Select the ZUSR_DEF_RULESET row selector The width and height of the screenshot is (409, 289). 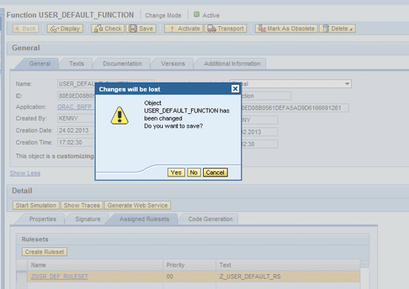pyautogui.click(x=22, y=276)
